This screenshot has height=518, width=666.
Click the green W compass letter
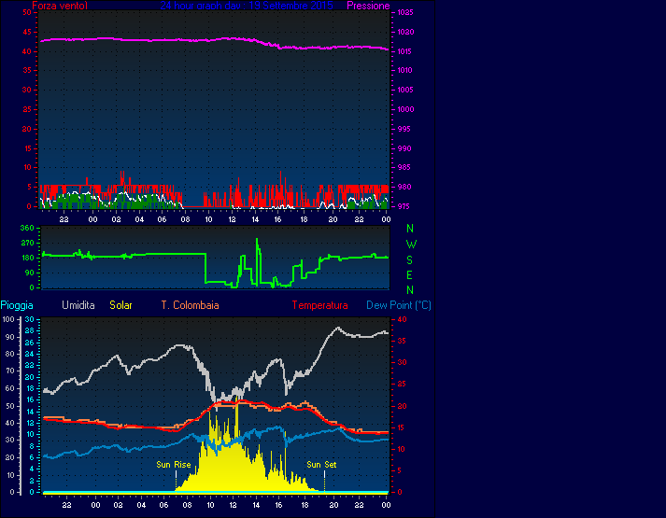pos(411,245)
